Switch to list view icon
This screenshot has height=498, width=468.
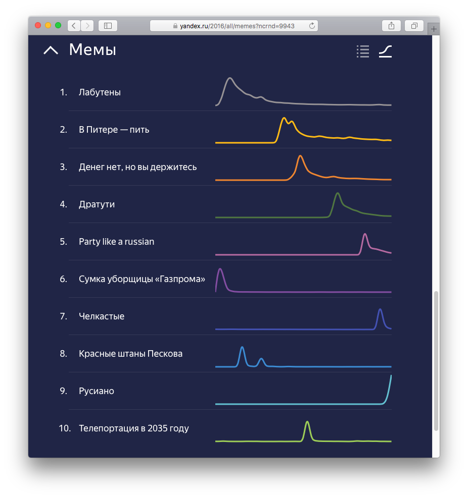tap(362, 51)
